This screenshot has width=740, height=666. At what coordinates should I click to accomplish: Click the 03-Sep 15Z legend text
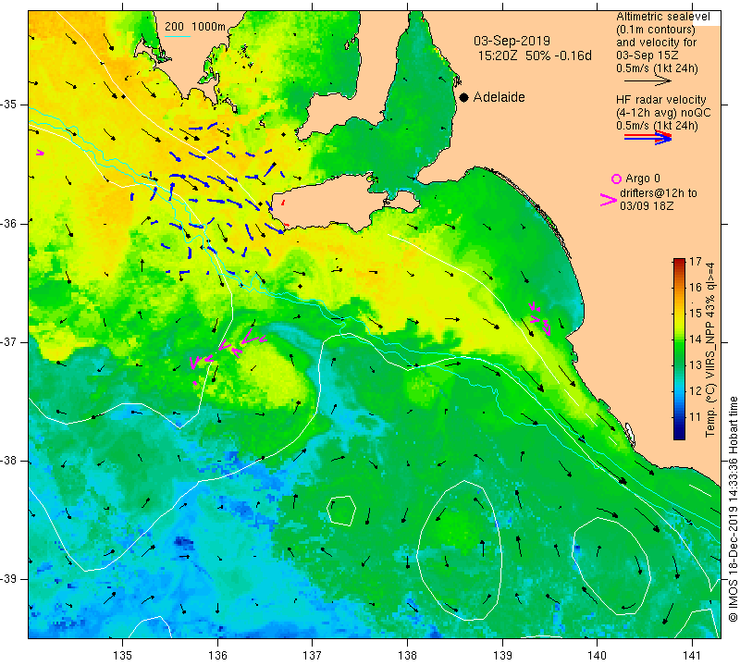tap(647, 55)
